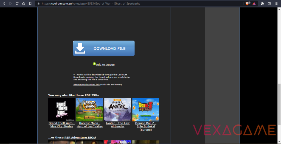Image resolution: width=281 pixels, height=144 pixels.
Task: Go back using browser back arrow
Action: [4, 3]
